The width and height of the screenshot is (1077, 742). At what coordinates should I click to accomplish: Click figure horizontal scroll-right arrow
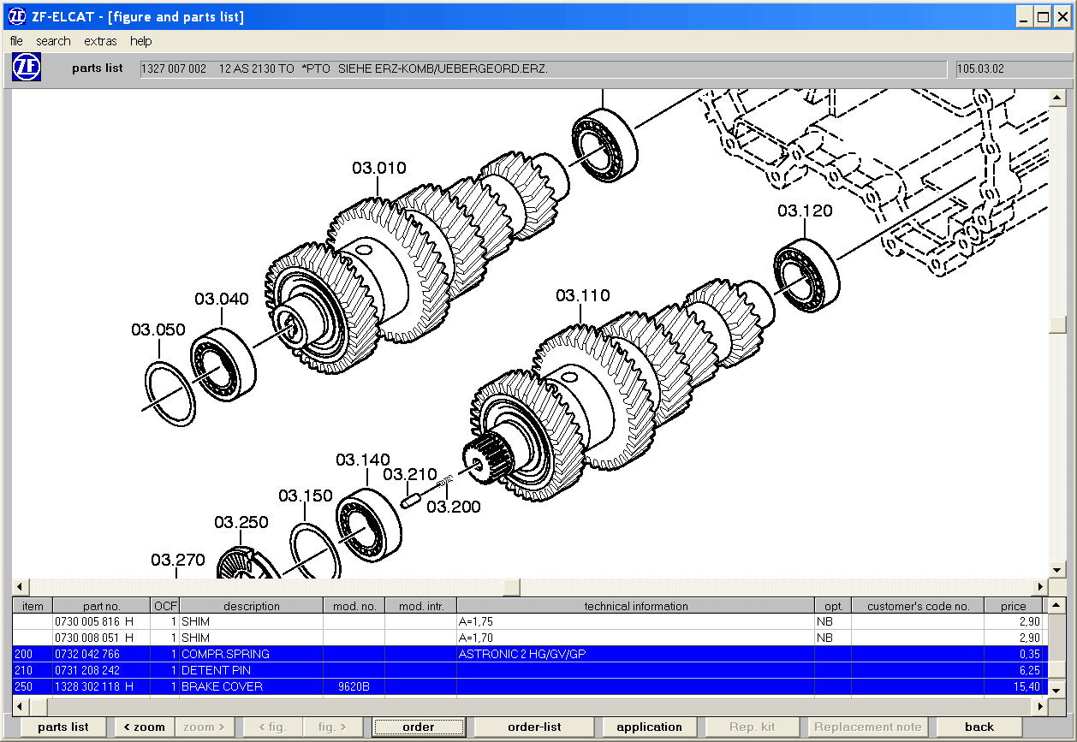click(x=1041, y=587)
